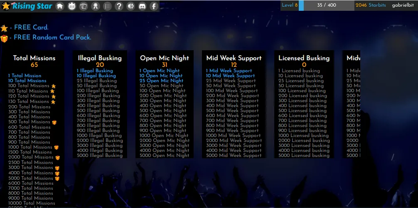Open the rankings list icon
This screenshot has width=418, height=208.
click(107, 6)
